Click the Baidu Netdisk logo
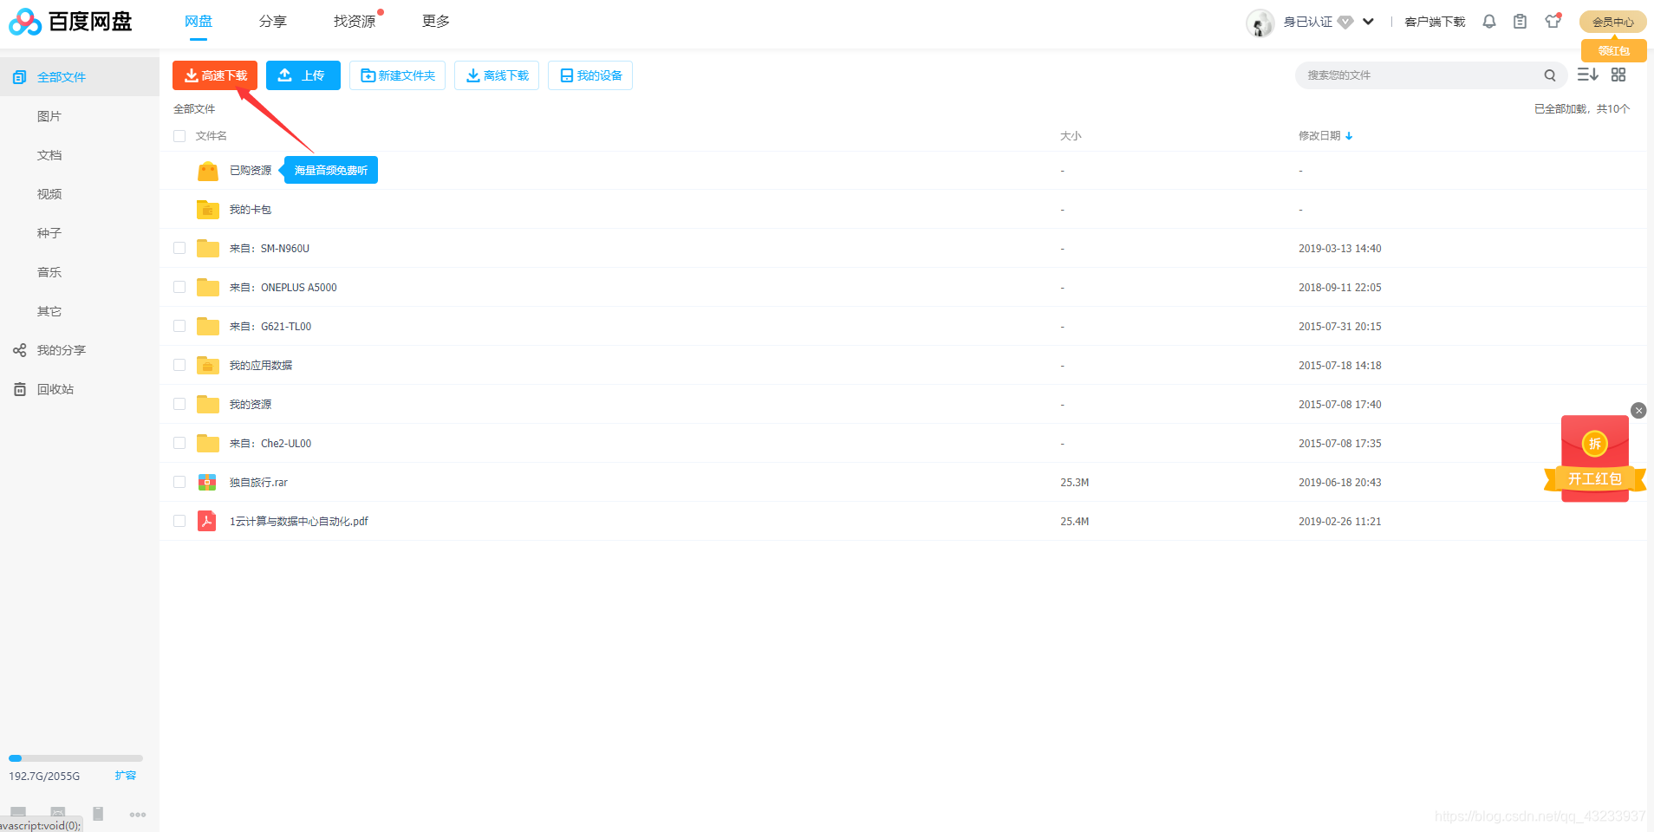The width and height of the screenshot is (1654, 832). (x=70, y=22)
